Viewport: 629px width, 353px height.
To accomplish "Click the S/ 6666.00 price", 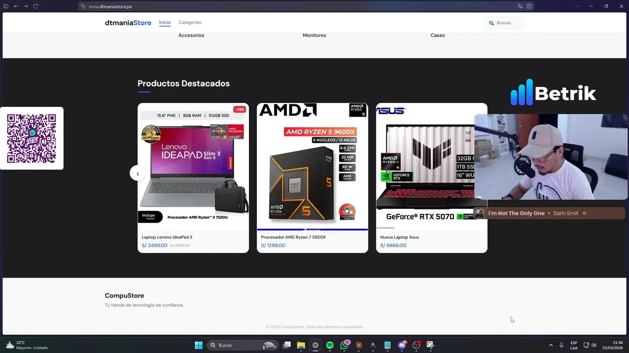I will 393,246.
